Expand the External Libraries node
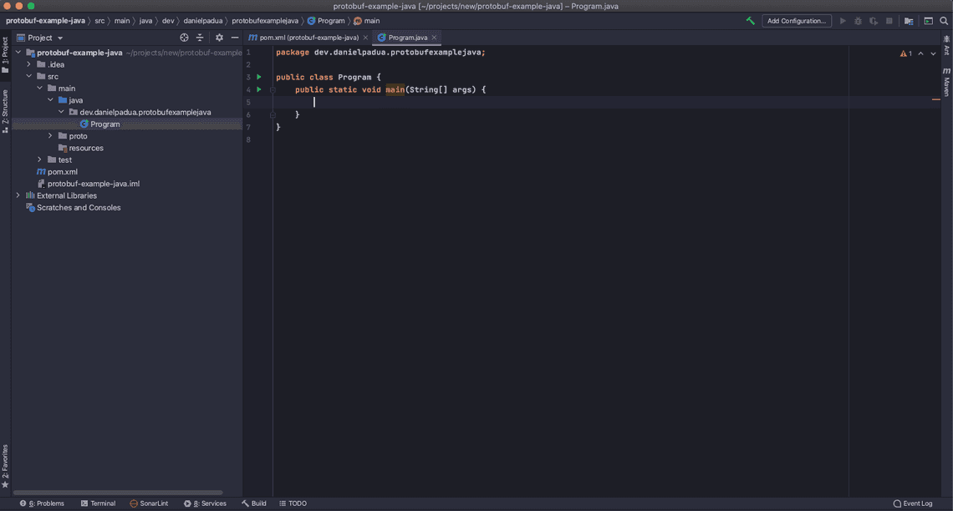The width and height of the screenshot is (953, 511). tap(18, 195)
